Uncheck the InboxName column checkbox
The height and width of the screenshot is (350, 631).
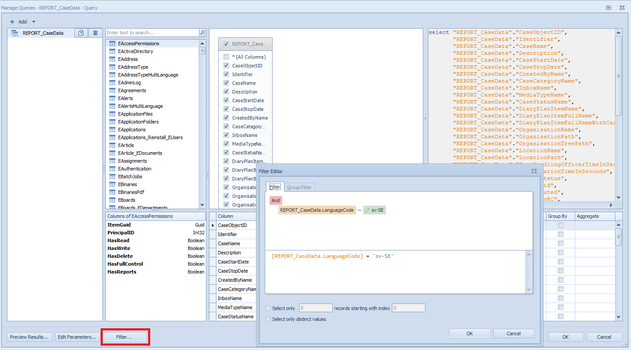[226, 135]
